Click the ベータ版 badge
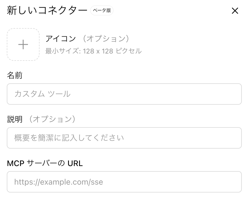 click(x=102, y=11)
